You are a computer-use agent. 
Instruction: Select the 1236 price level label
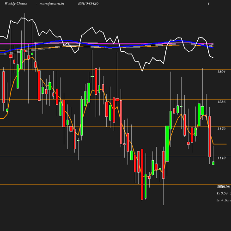tap(221, 102)
